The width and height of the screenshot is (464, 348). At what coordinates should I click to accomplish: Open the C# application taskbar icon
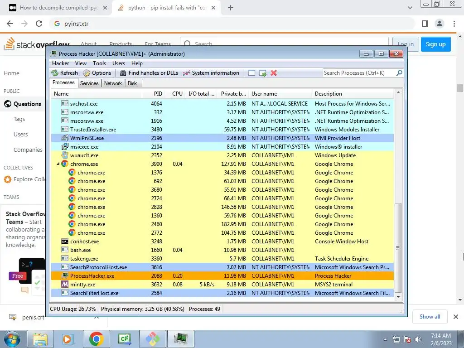124,339
